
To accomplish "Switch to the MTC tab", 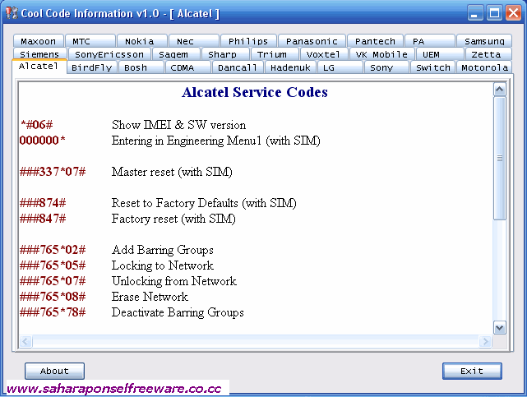I will [90, 41].
